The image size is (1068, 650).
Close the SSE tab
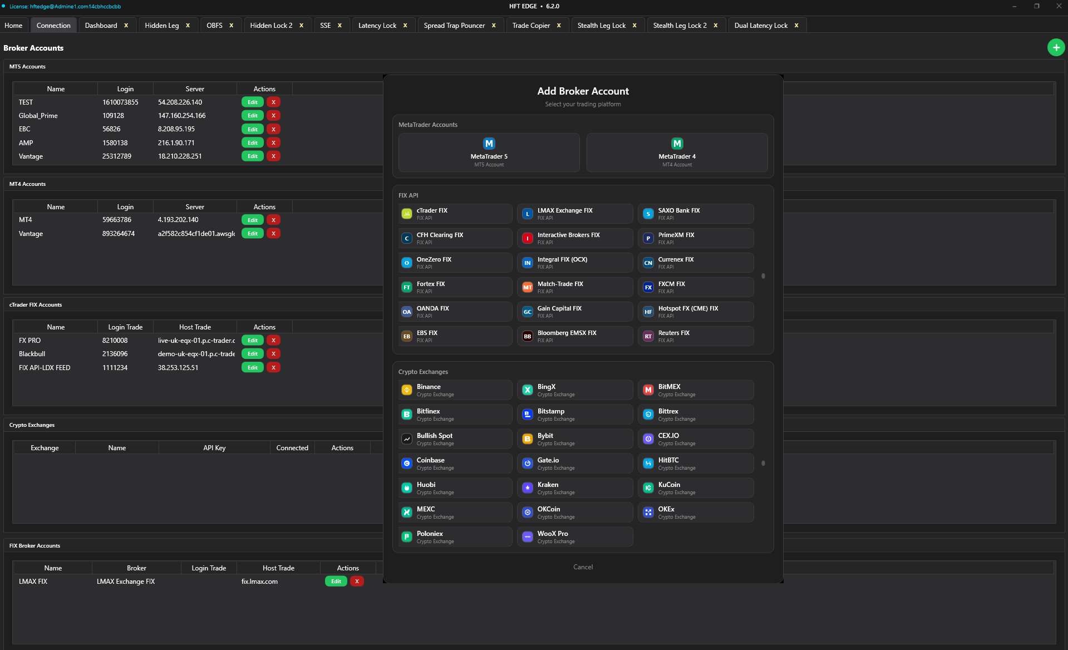click(339, 26)
